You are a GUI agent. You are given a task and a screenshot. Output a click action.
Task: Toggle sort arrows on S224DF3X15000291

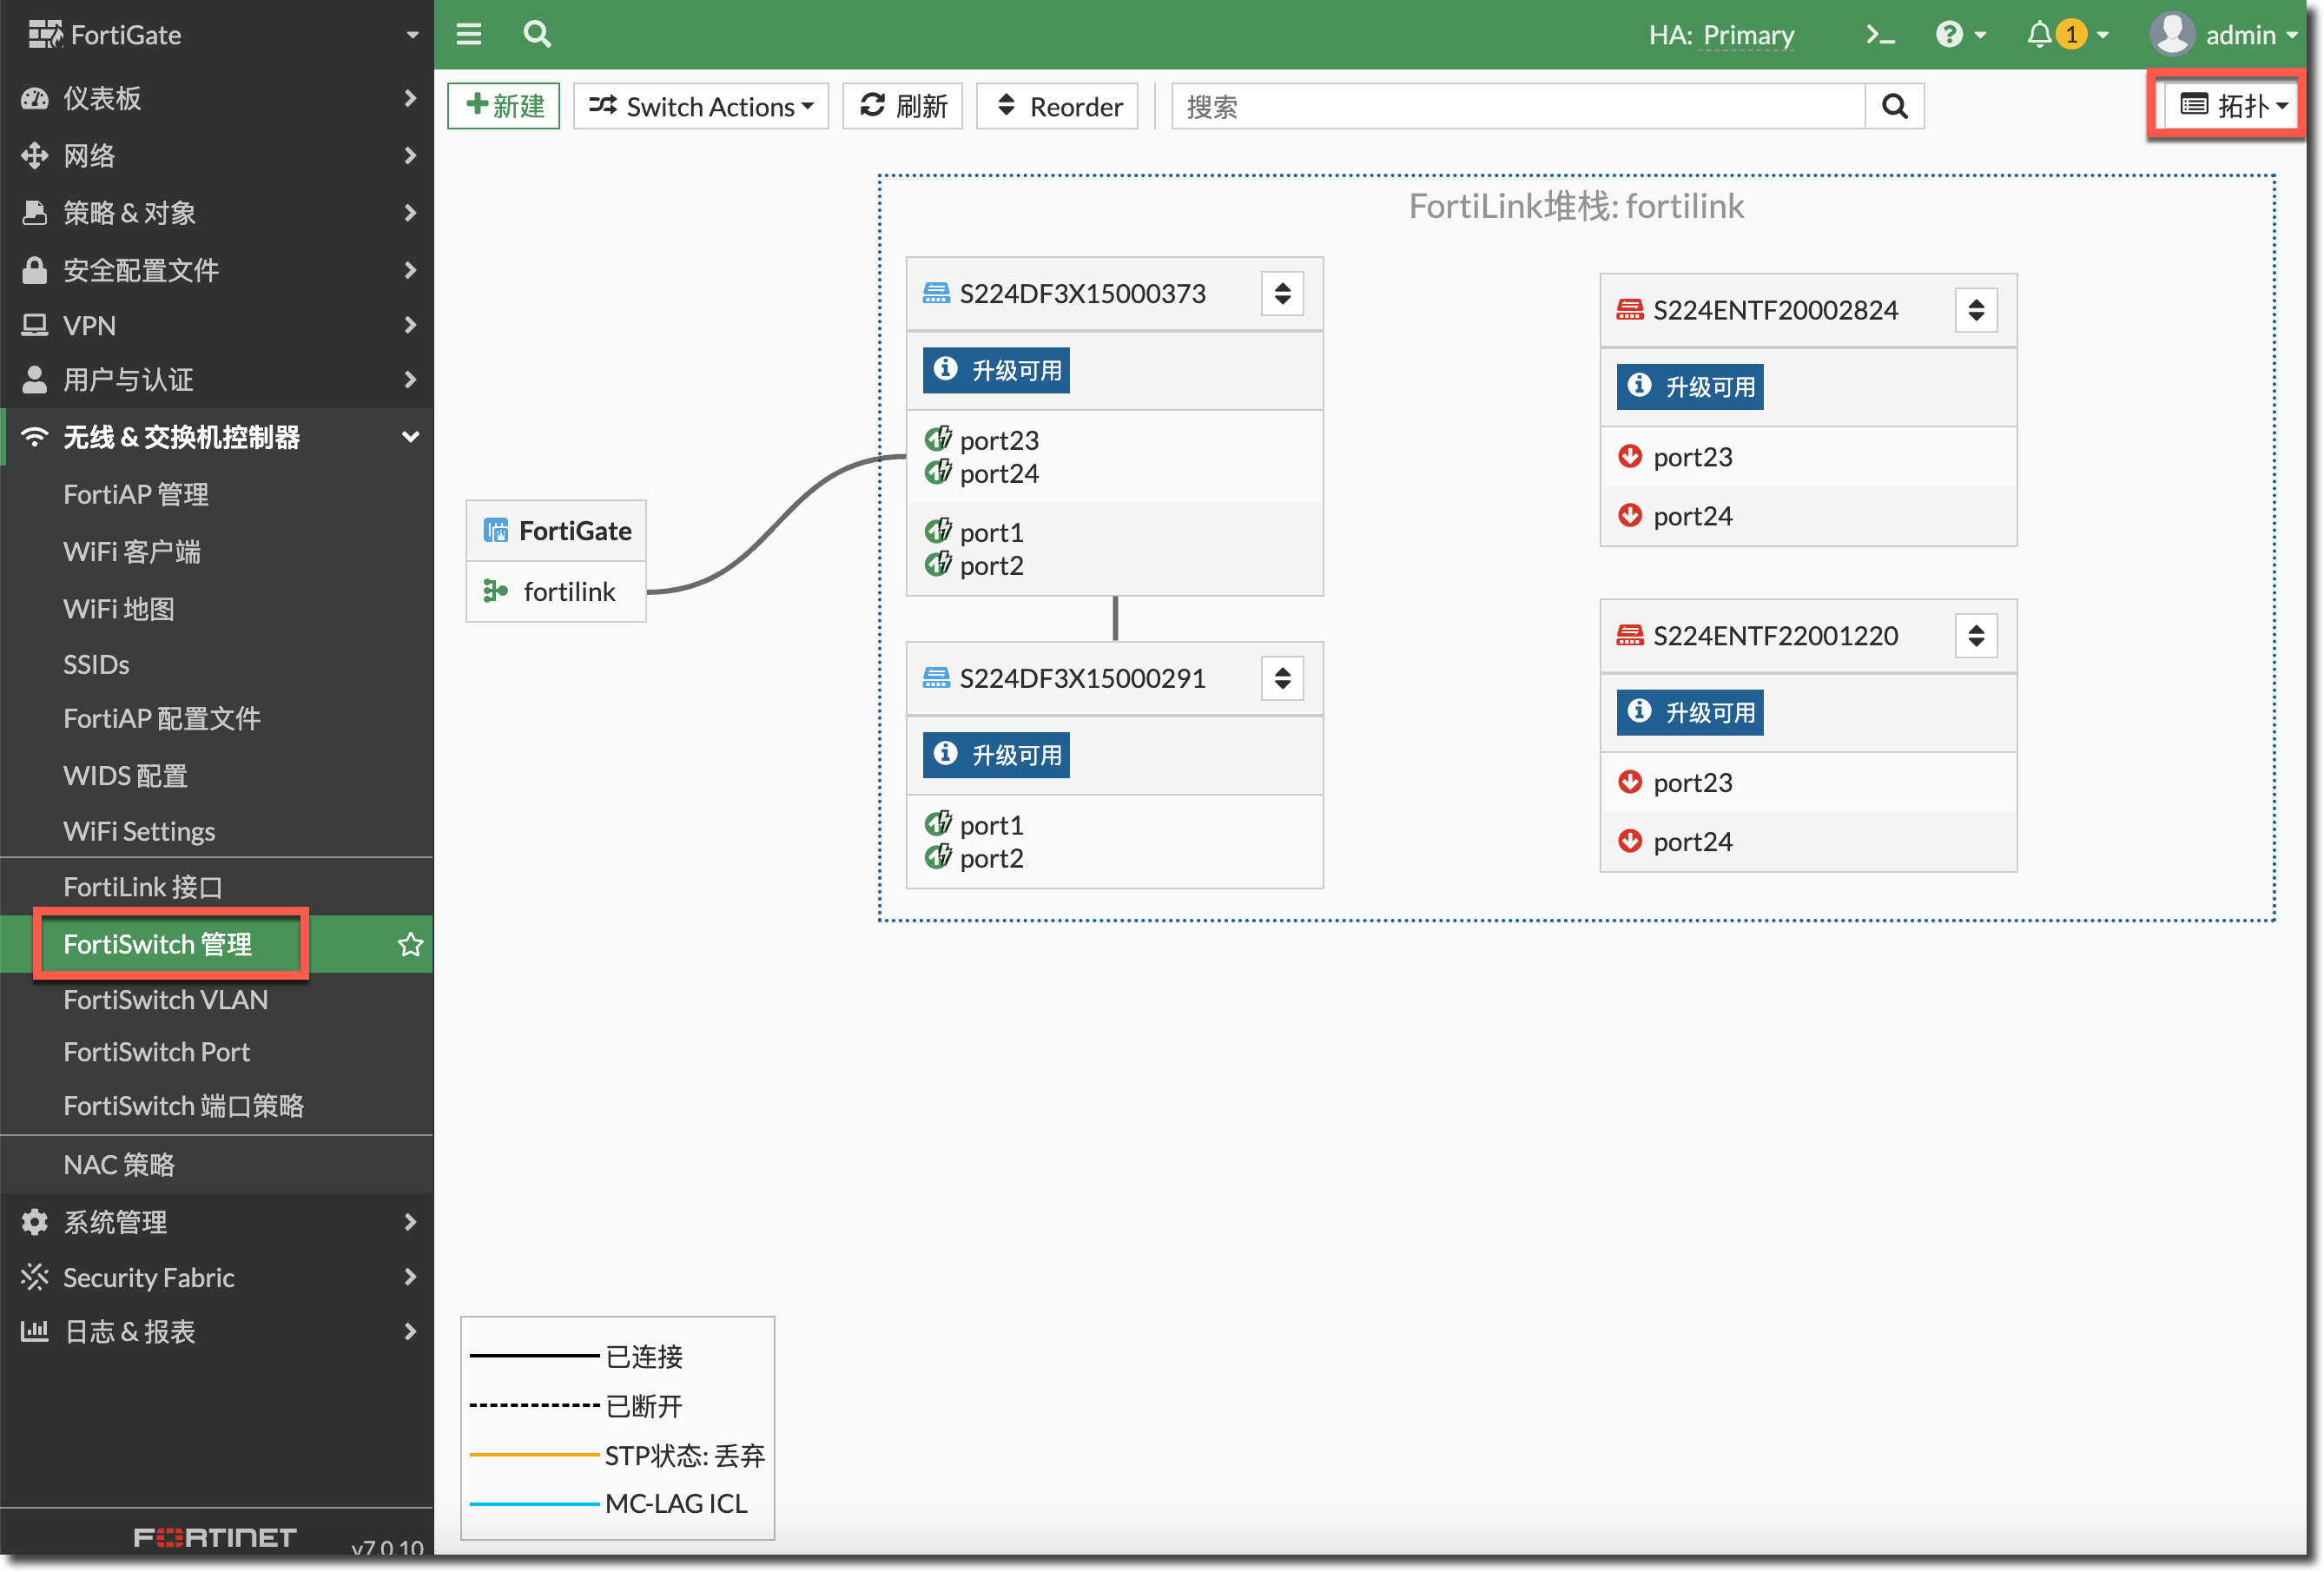(x=1282, y=678)
